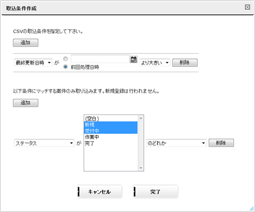Delete the 最終更新日時 condition row
This screenshot has width=255, height=212.
coord(185,62)
